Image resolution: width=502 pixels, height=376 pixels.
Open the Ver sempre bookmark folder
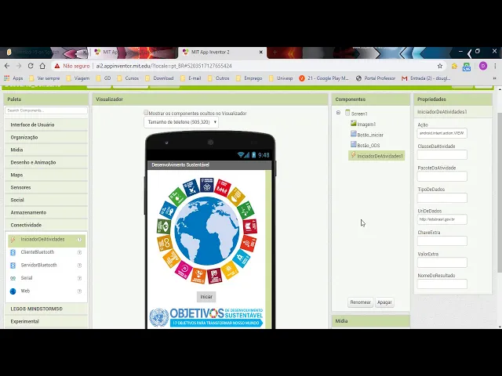[x=45, y=78]
